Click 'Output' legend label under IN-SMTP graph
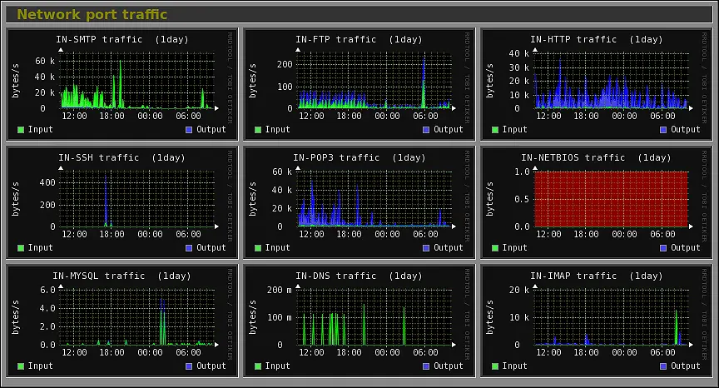This screenshot has width=719, height=388. (x=211, y=130)
